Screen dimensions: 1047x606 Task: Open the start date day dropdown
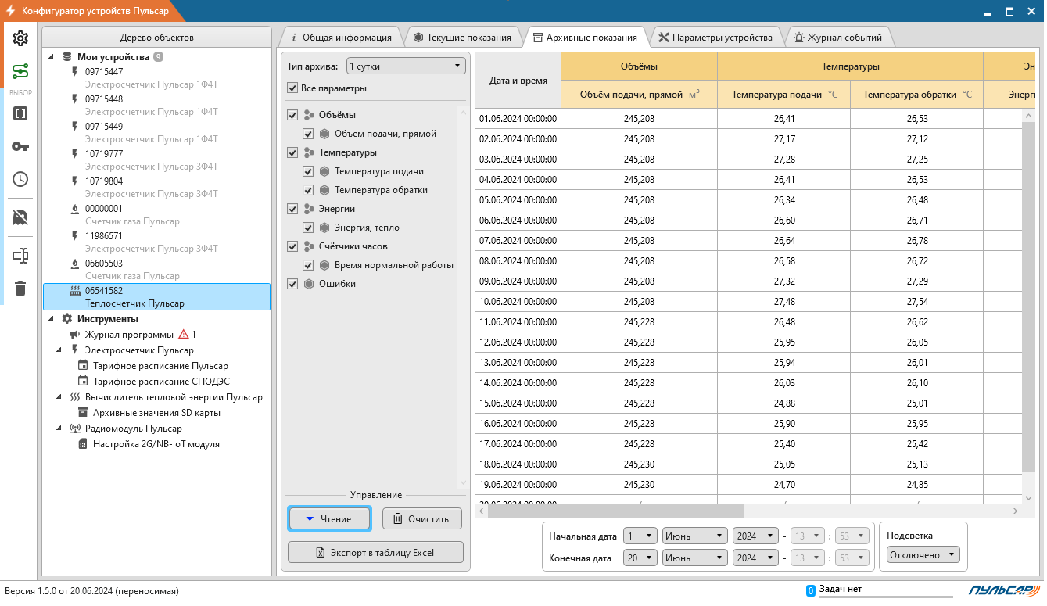click(x=640, y=536)
